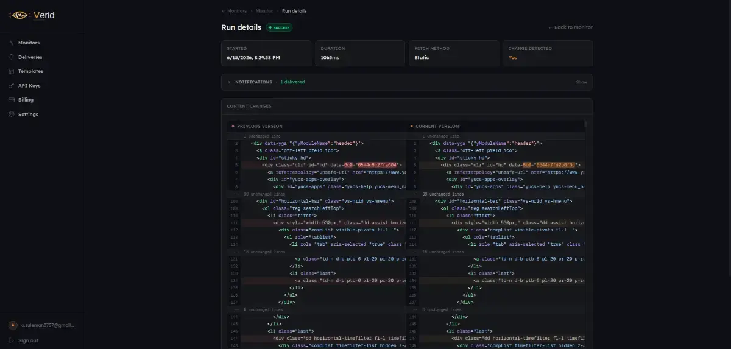731x349 pixels.
Task: Click added hash "6544c7fd2b8f3c" in Current Version
Action: [x=556, y=165]
